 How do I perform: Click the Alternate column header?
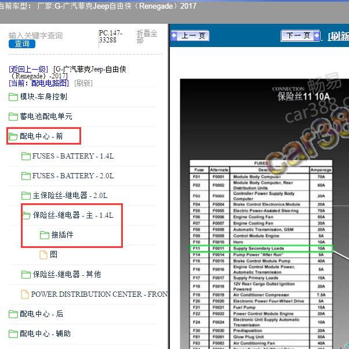(x=219, y=170)
